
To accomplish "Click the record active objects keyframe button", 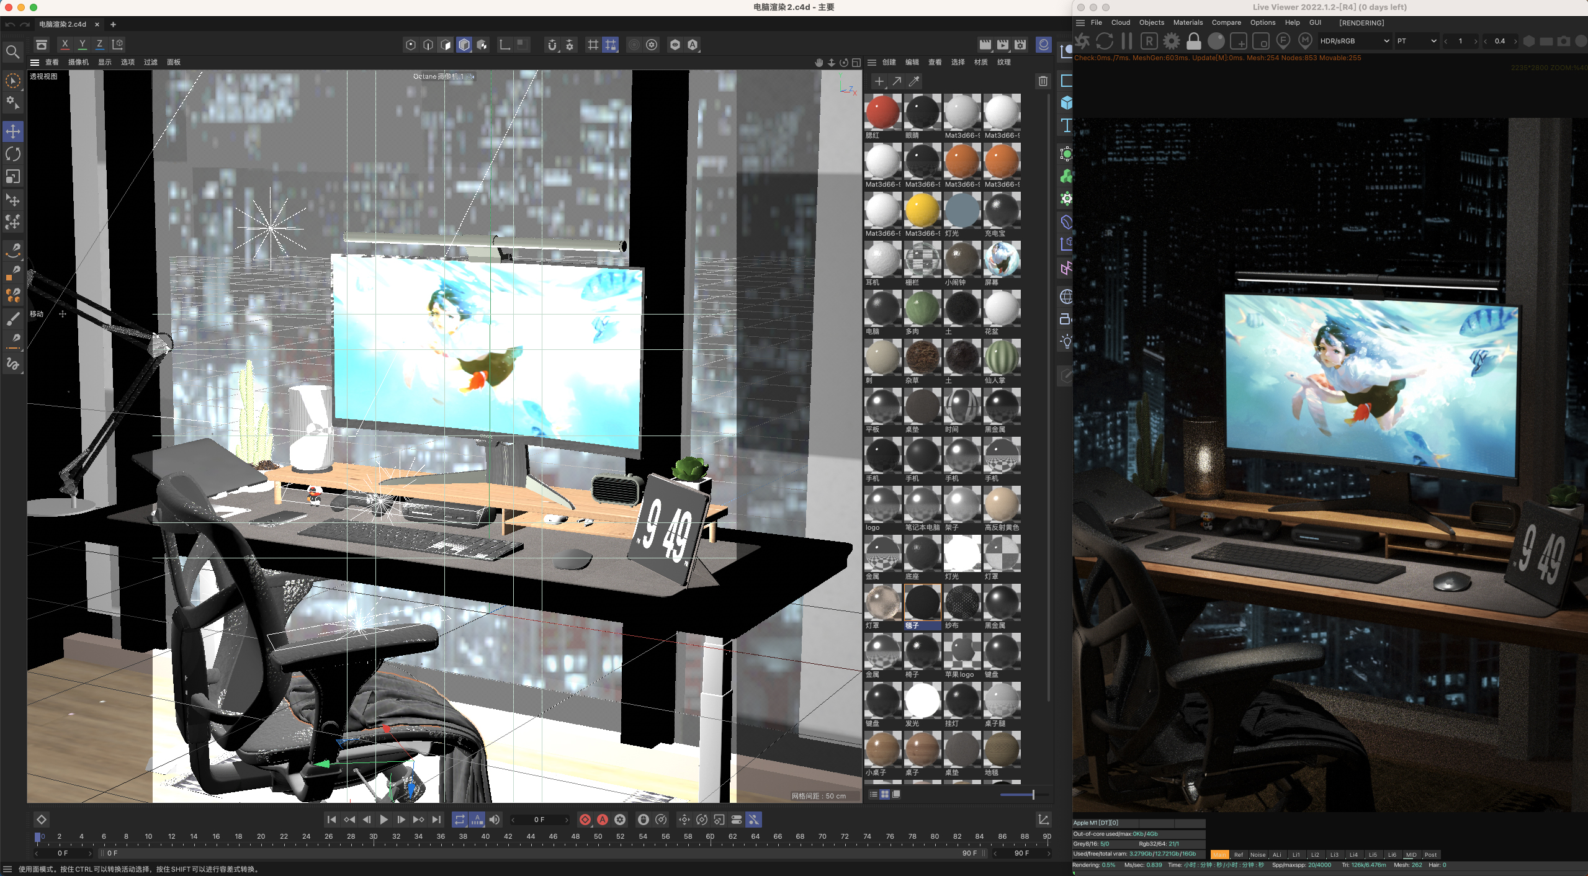I will click(585, 820).
